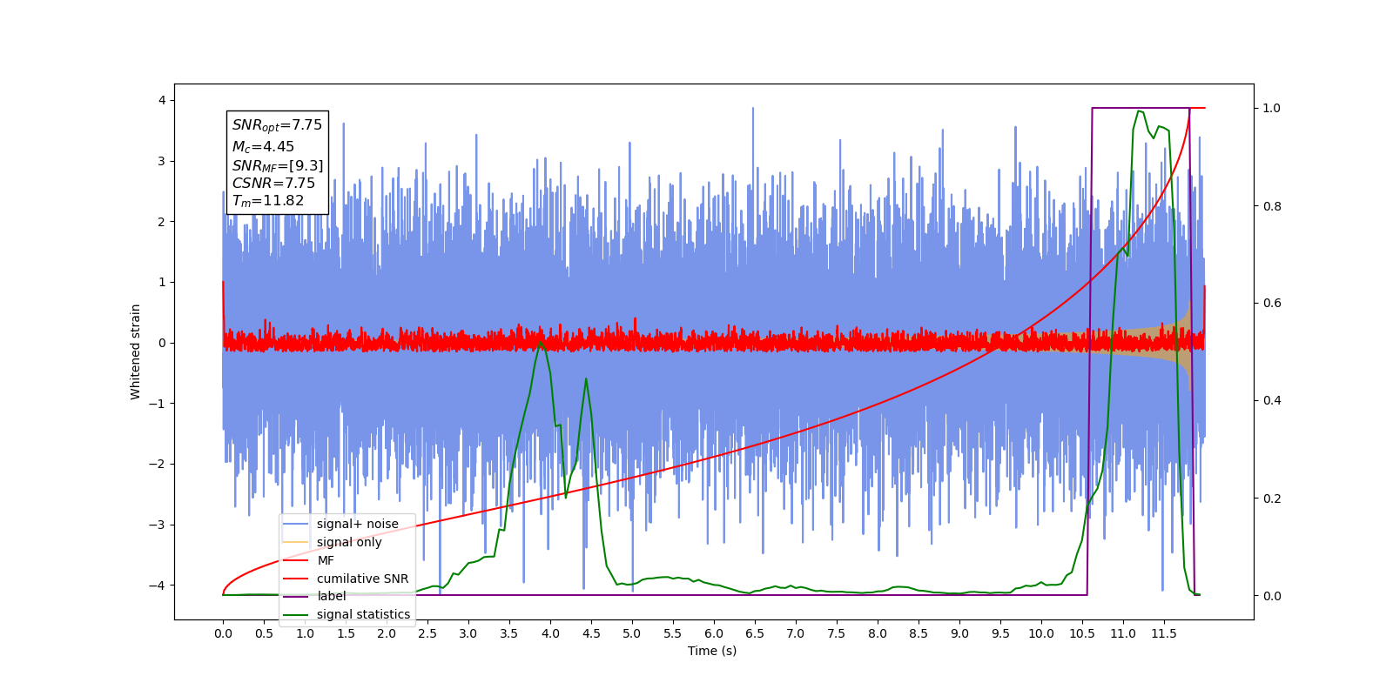Select the 8.0 time axis tick label
The height and width of the screenshot is (696, 1393).
pos(878,633)
